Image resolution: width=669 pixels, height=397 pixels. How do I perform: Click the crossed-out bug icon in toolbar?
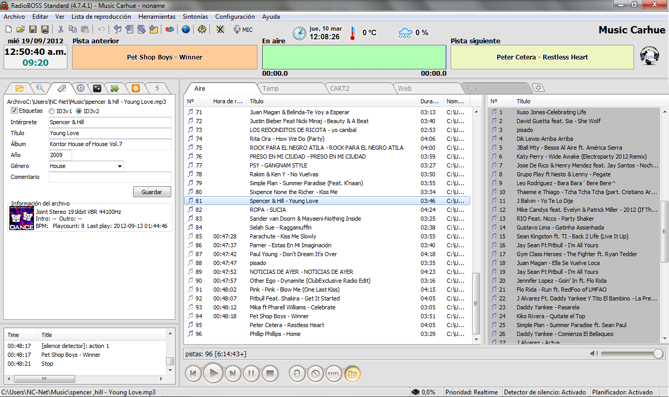(x=220, y=30)
